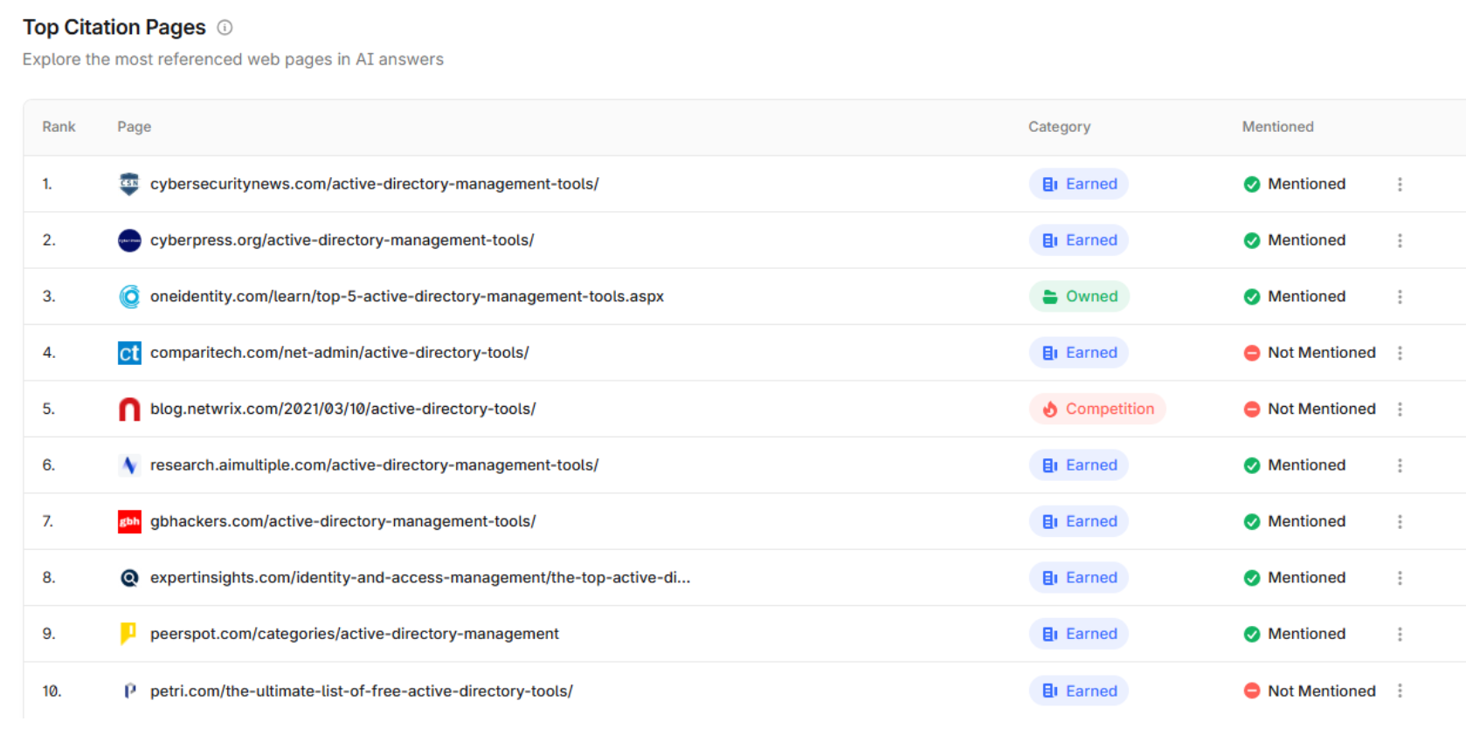This screenshot has height=749, width=1466.
Task: Open the more options menu for petri.com row
Action: point(1400,691)
